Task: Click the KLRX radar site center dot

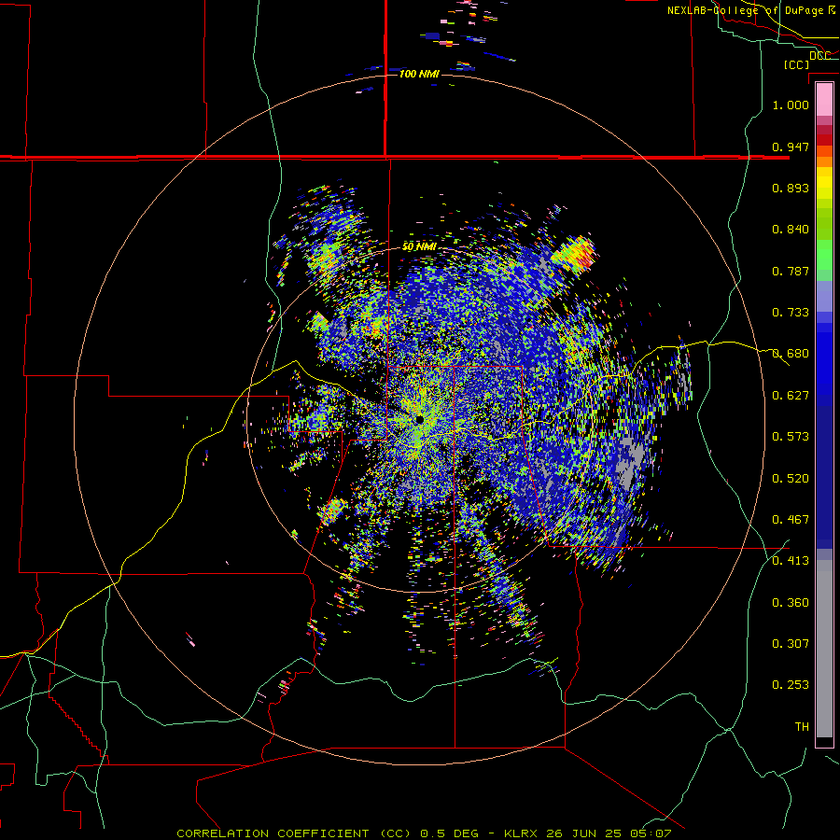Action: click(419, 419)
